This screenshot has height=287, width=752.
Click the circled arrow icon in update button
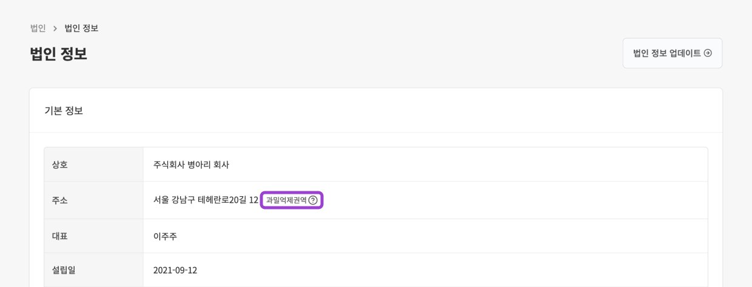708,53
